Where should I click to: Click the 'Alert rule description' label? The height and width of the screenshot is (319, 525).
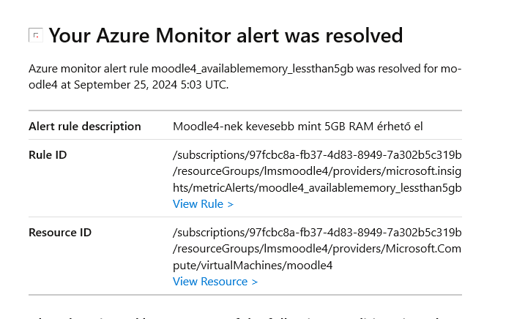point(85,127)
